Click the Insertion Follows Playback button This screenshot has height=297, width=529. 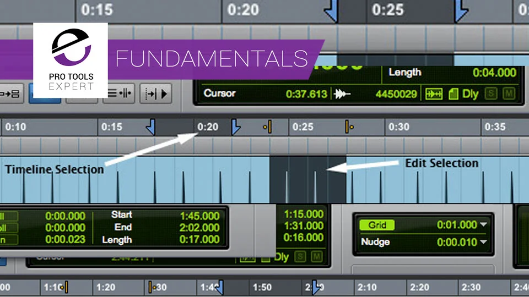[155, 94]
